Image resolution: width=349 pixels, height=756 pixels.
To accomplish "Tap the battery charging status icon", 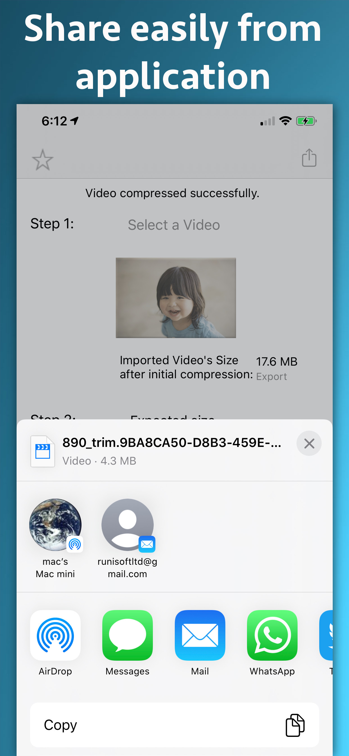I will pos(306,121).
